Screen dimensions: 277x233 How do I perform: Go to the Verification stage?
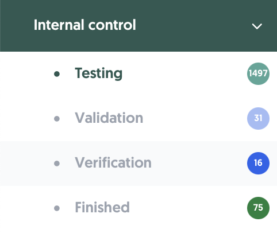coord(113,162)
